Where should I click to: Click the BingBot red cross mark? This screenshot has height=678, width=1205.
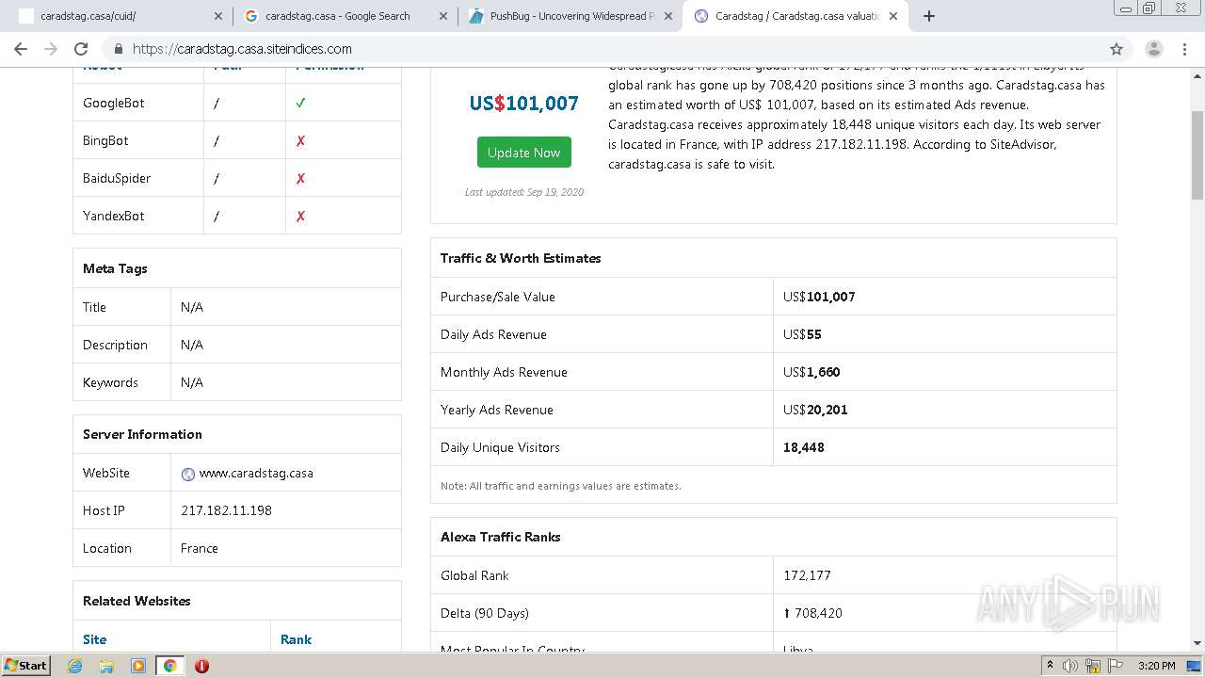(x=301, y=140)
